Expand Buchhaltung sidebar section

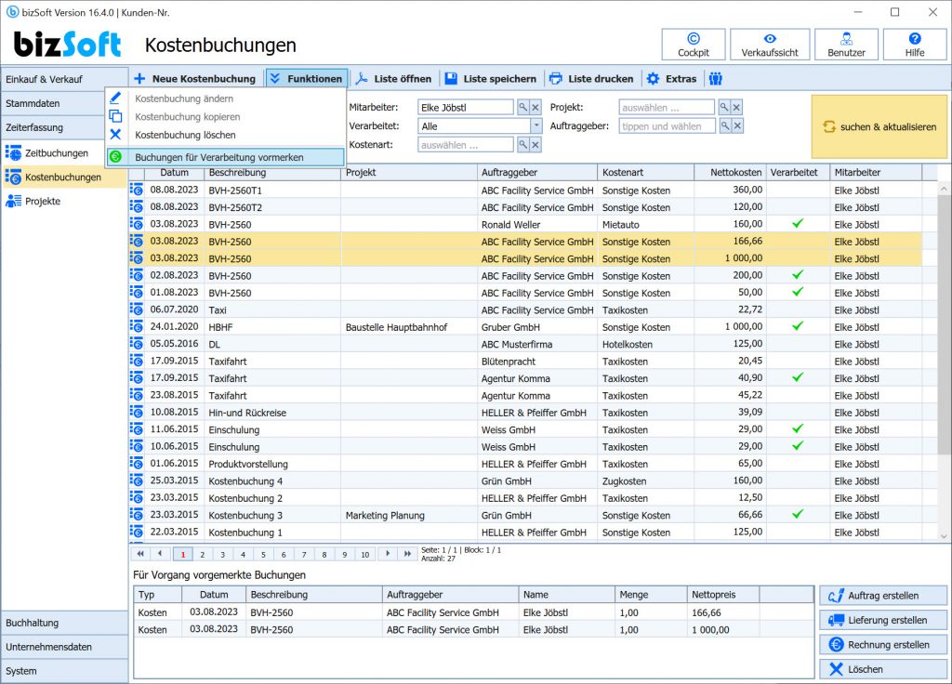(64, 623)
